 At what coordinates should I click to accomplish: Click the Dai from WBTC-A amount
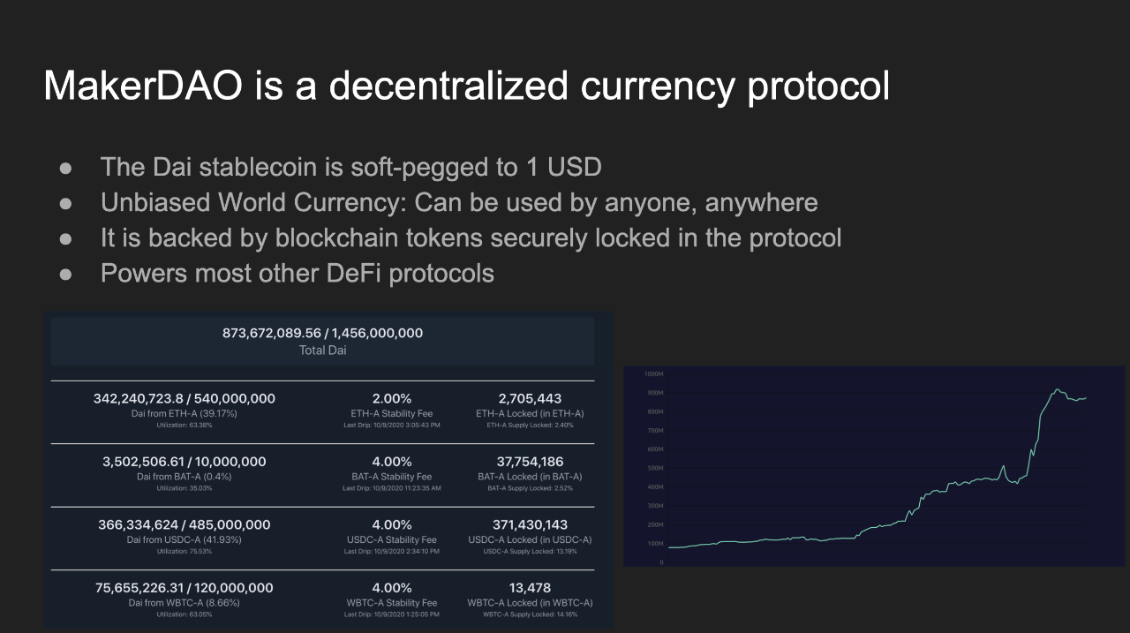185,587
